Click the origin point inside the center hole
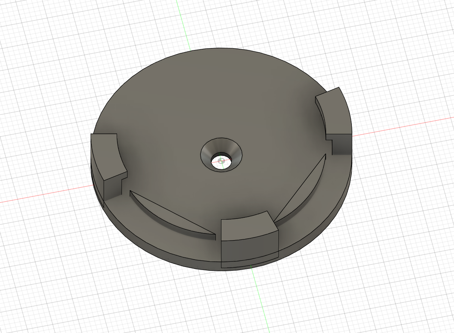Viewport: 454px width, 333px height. [221, 161]
